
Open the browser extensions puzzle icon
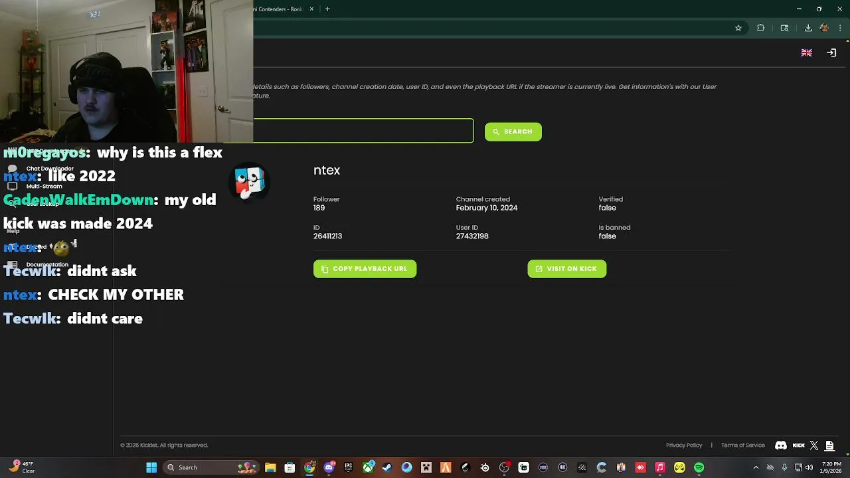tap(761, 28)
